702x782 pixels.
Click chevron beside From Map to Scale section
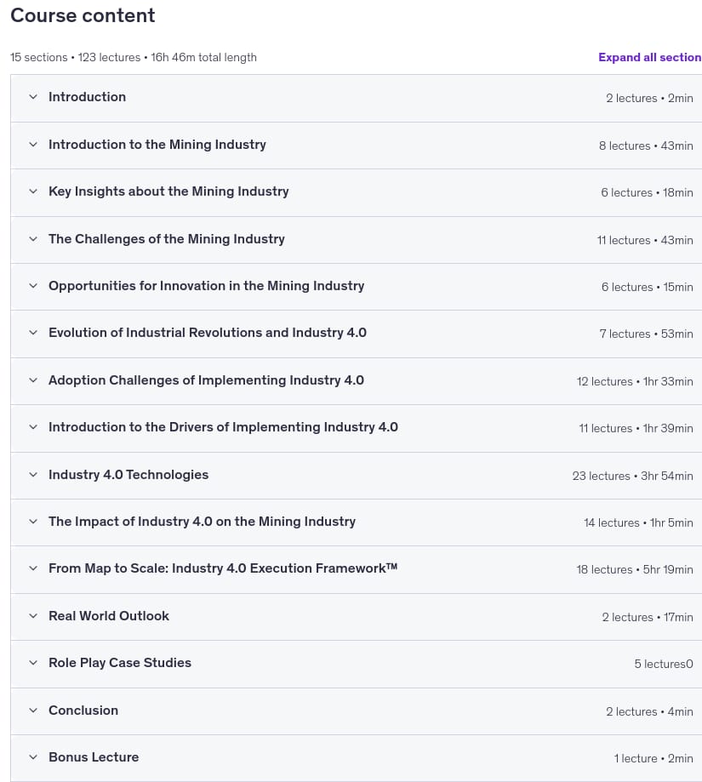pyautogui.click(x=33, y=568)
